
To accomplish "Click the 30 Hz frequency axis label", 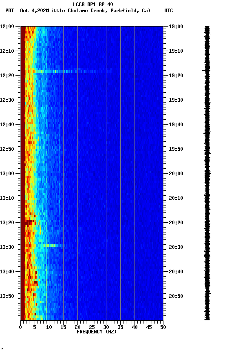I will 106,327.
